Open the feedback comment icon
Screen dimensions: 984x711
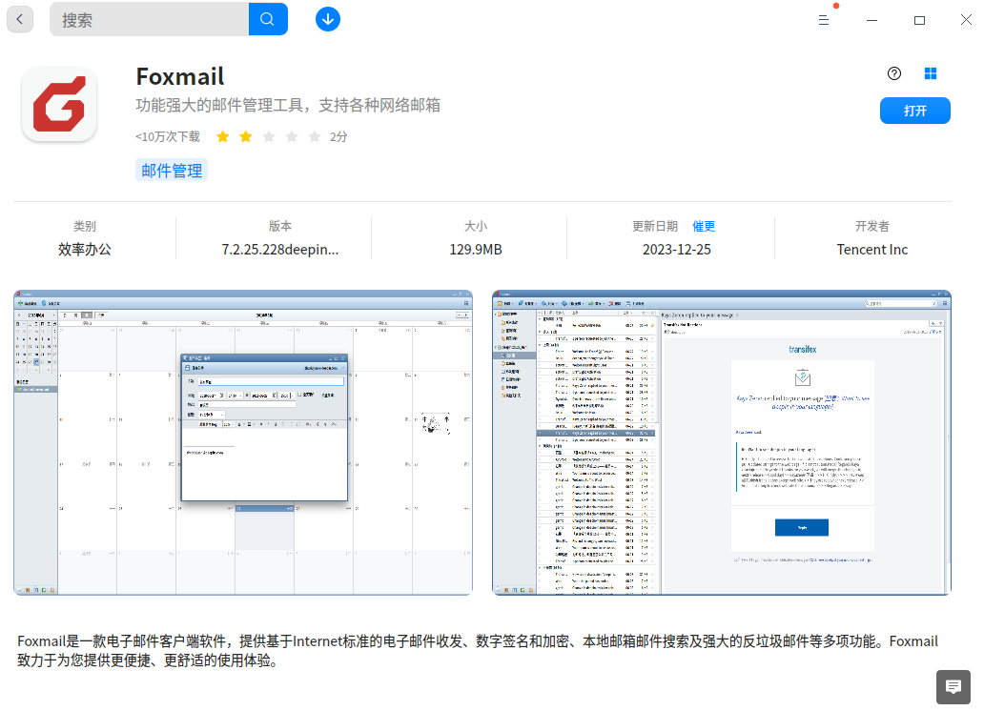(953, 687)
